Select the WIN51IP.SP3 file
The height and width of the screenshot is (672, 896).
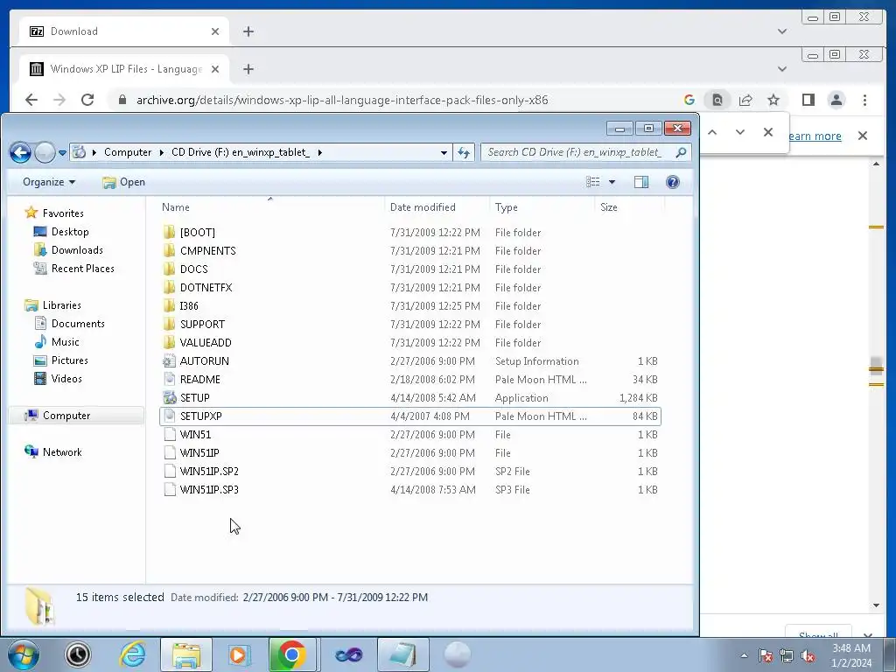[x=409, y=490]
